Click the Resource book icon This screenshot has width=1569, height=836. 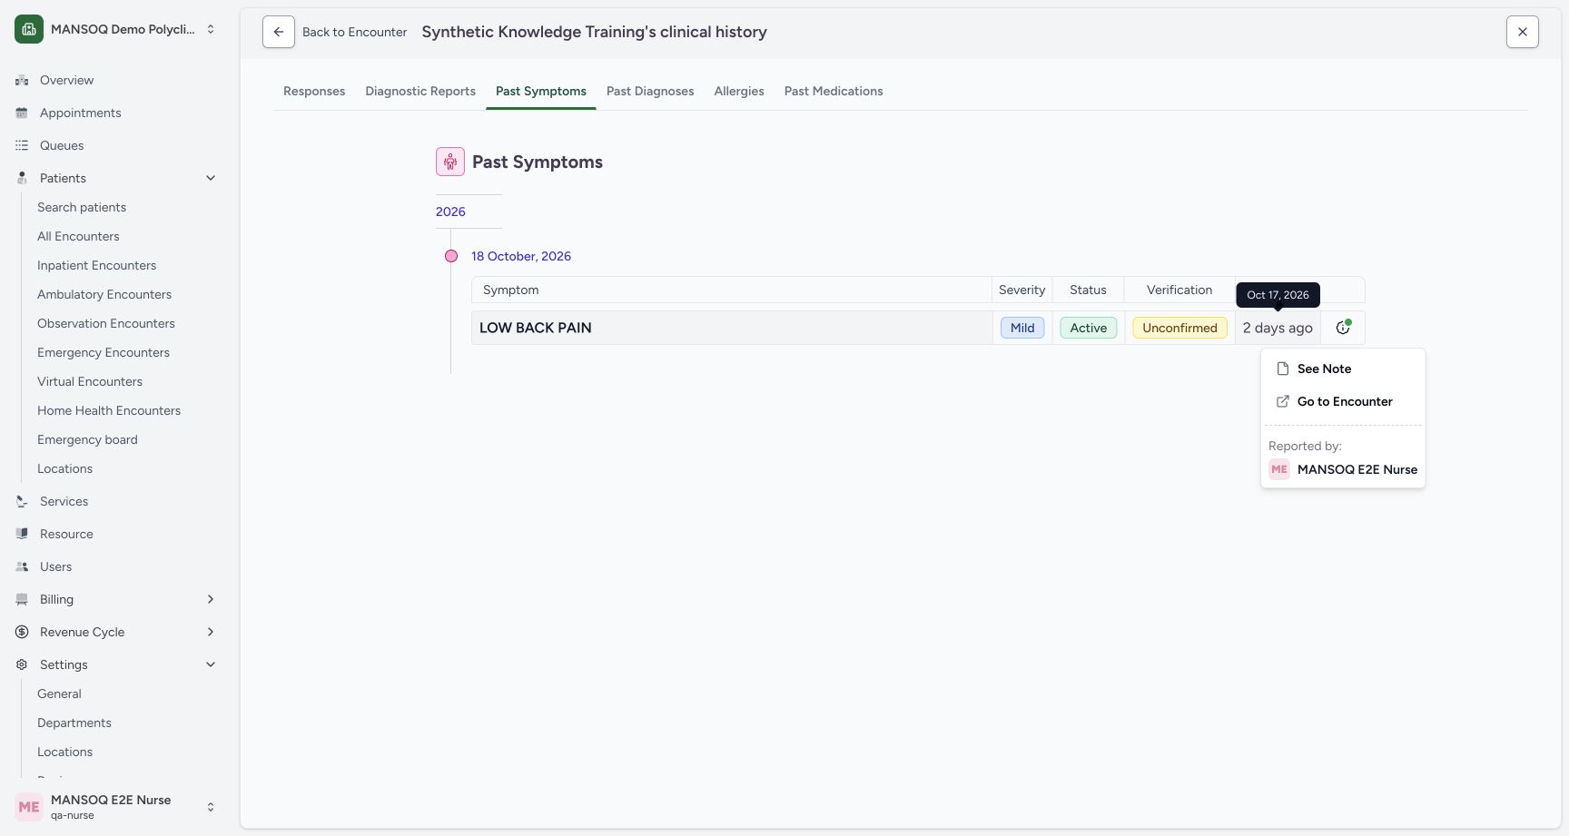pos(22,534)
